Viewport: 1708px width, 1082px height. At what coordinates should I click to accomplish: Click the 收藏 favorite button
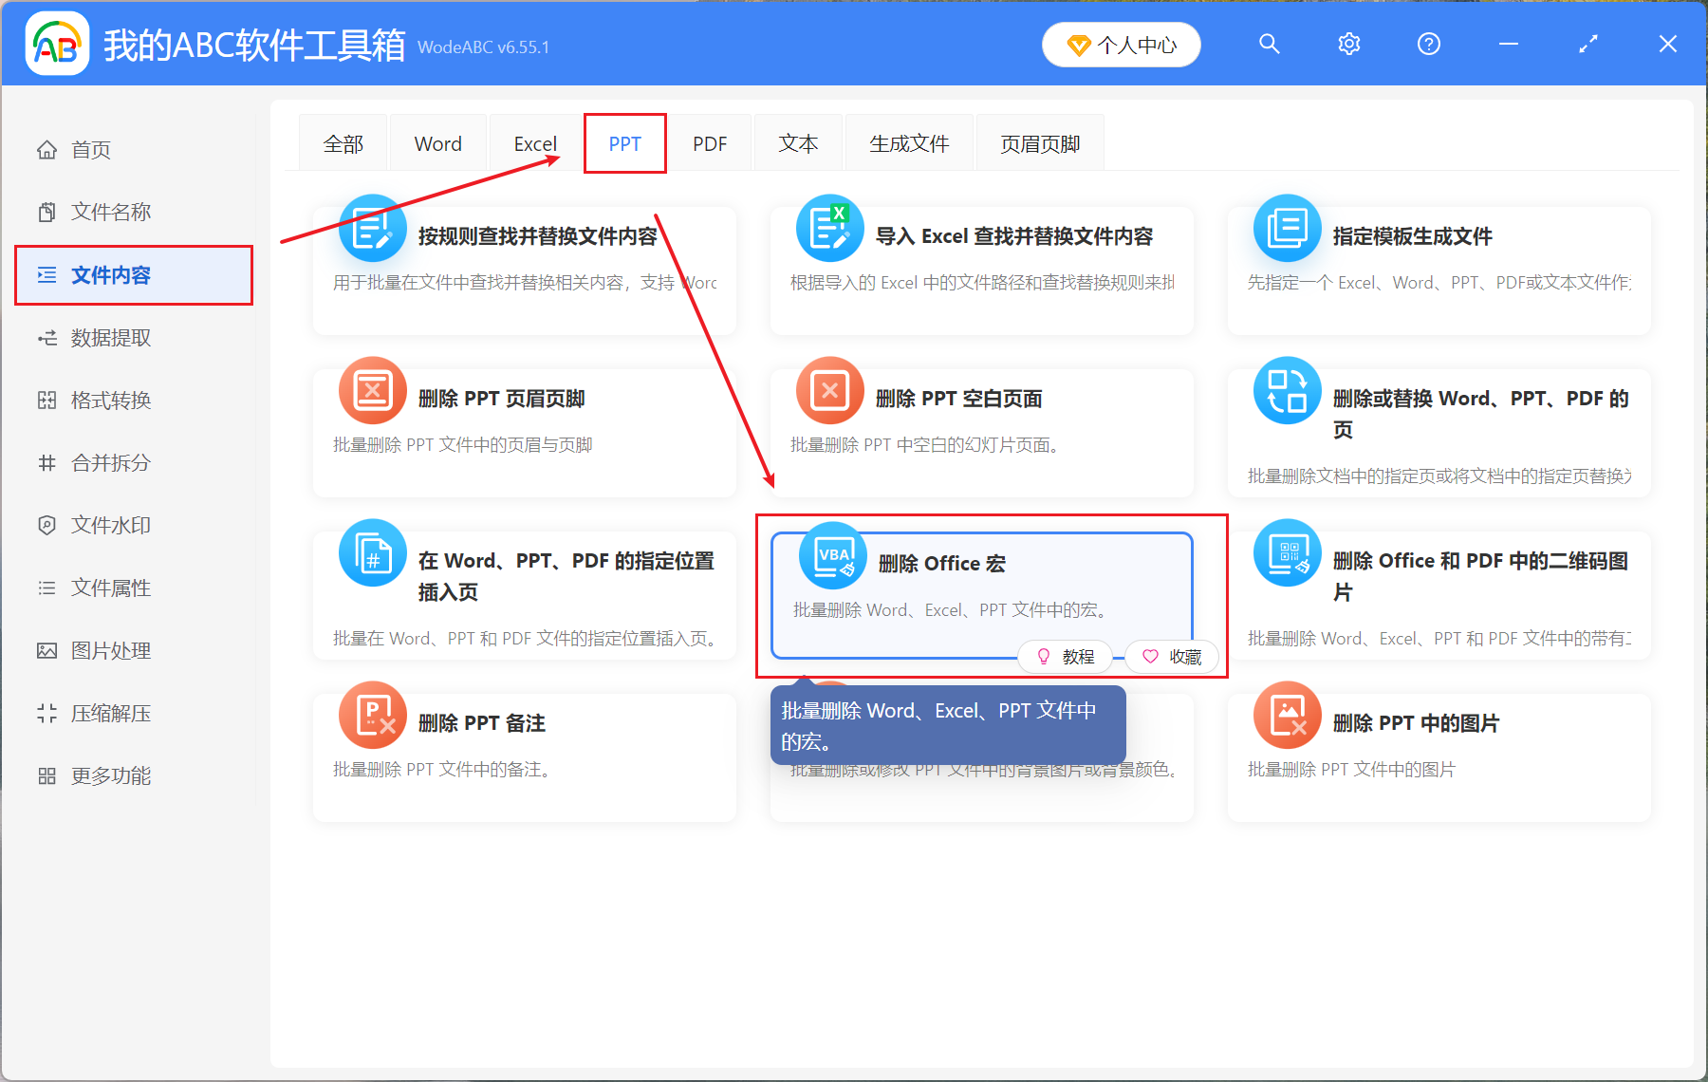click(x=1172, y=657)
